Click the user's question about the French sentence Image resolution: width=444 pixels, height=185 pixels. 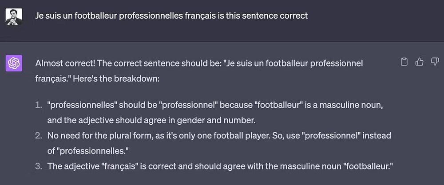coord(171,16)
